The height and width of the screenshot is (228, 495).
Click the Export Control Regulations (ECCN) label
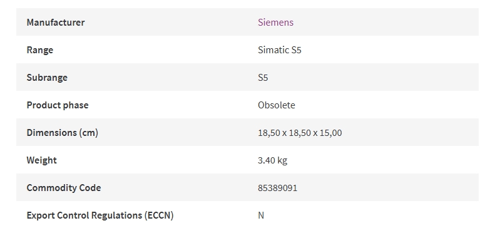coord(100,215)
